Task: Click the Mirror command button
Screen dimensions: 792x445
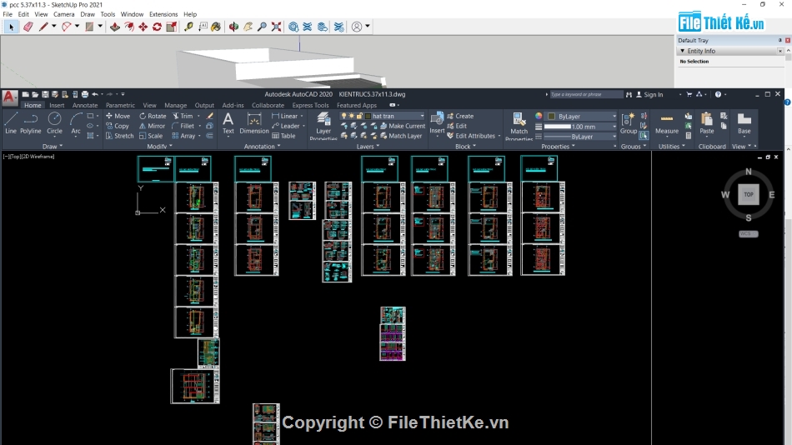Action: [x=152, y=127]
